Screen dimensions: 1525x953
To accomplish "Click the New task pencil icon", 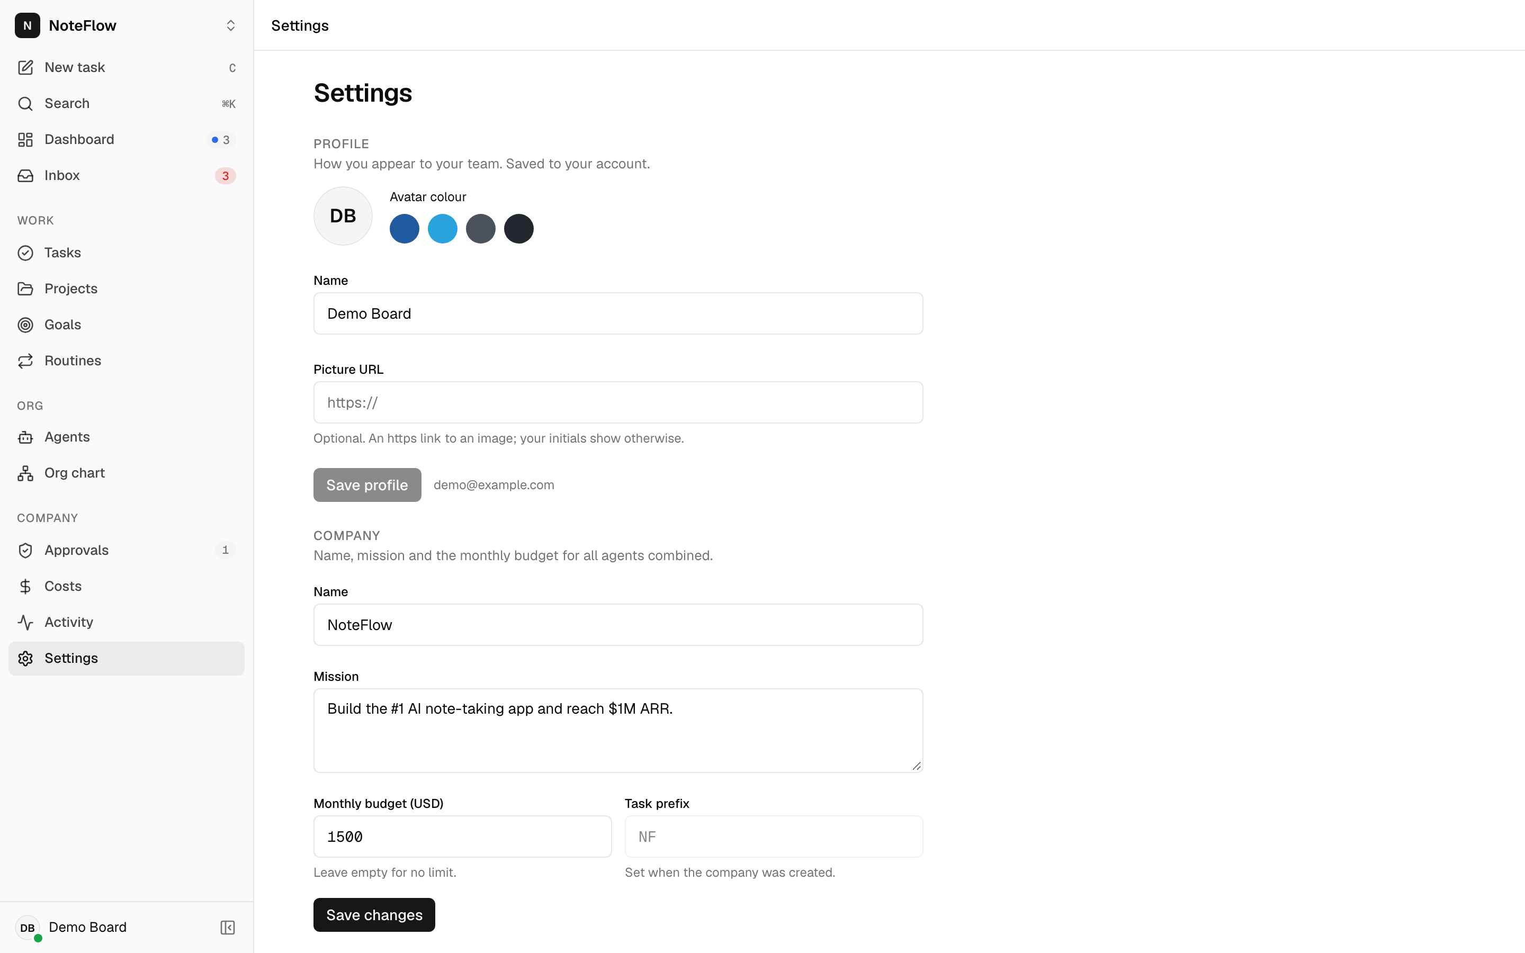I will point(25,67).
